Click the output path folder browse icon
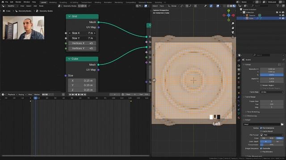Viewport: 286px width, 160px height. point(282,124)
